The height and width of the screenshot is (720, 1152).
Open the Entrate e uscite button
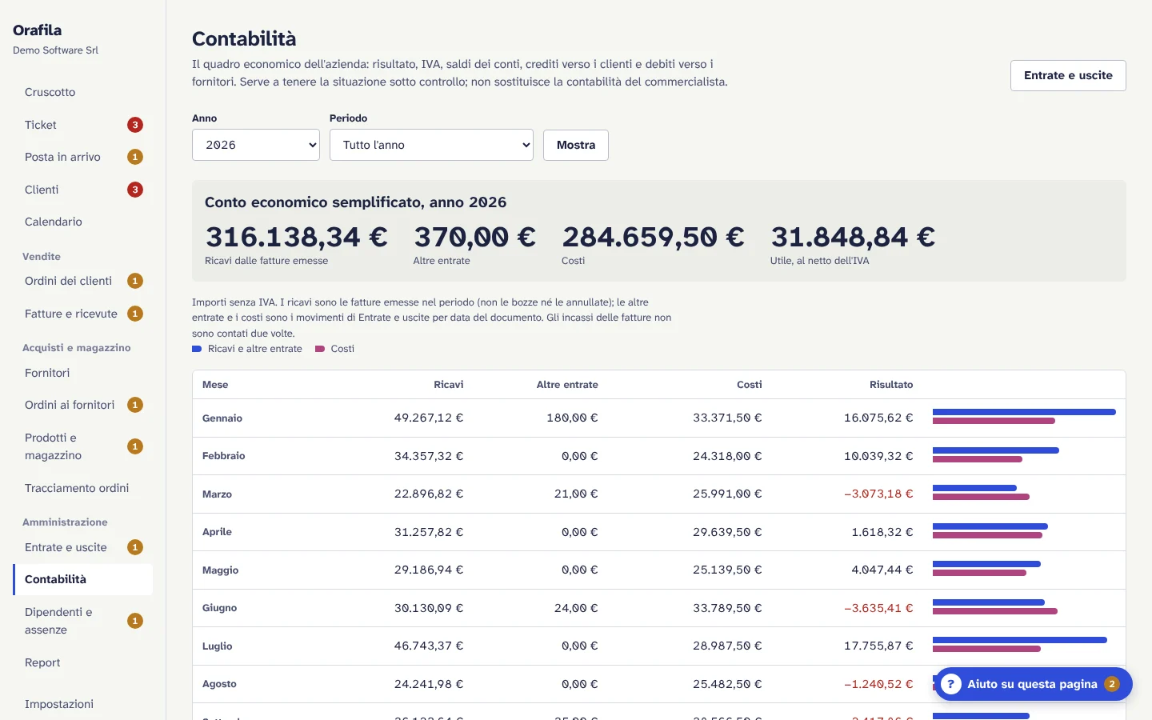coord(1068,75)
